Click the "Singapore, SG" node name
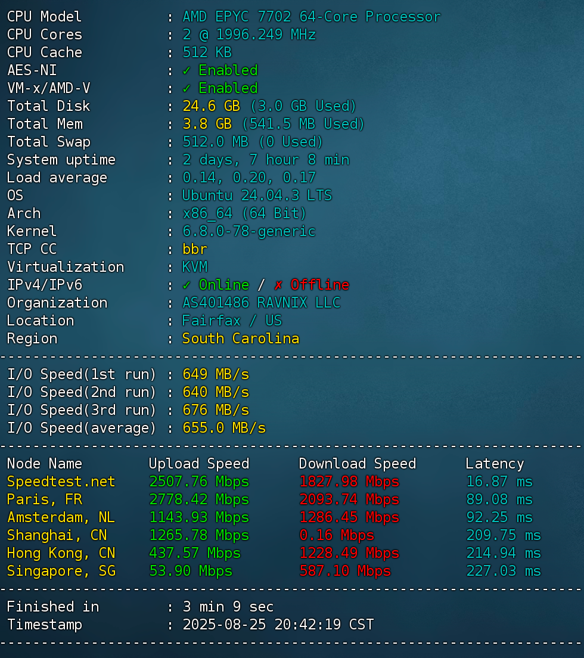 pos(61,572)
